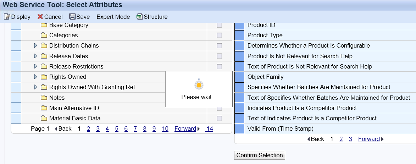
Task: Go to page 10 of structure list
Action: 165,129
